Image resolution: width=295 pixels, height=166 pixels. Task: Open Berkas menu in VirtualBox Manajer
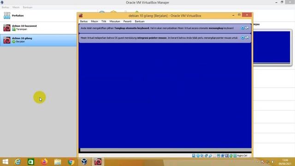(5, 7)
